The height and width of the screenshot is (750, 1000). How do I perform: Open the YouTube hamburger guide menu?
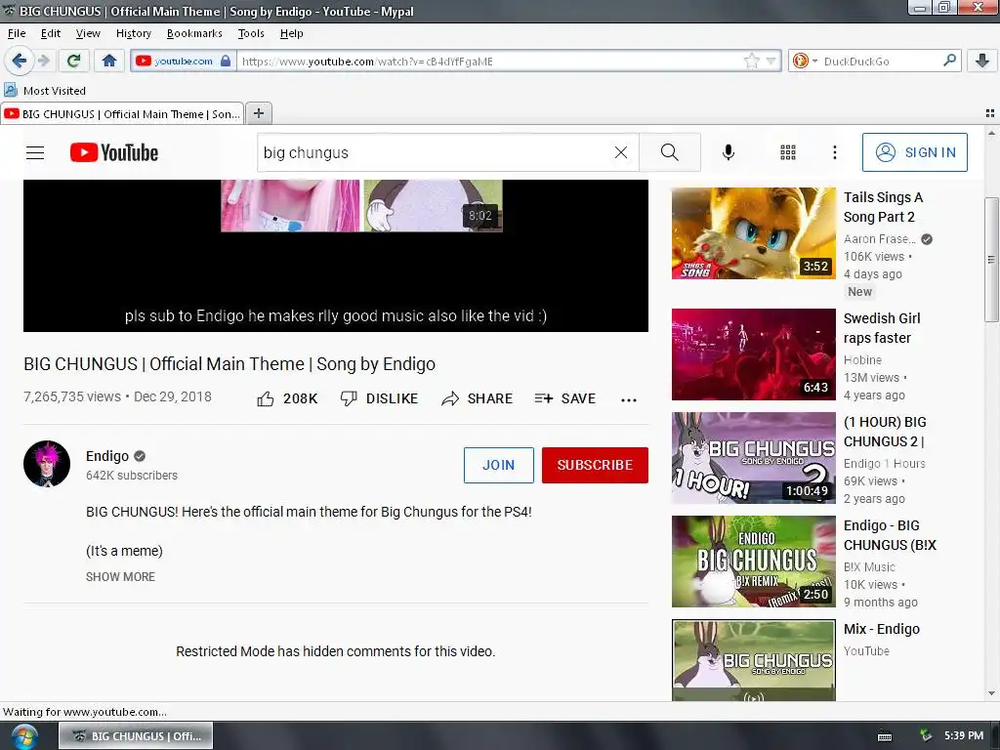click(x=35, y=152)
